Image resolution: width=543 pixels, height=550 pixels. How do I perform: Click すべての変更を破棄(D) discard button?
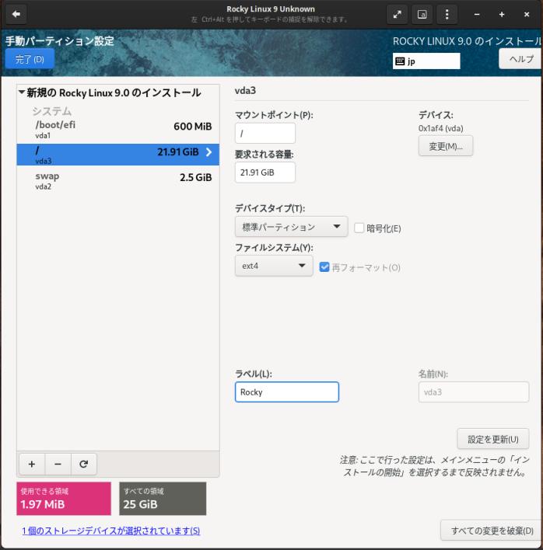click(492, 531)
